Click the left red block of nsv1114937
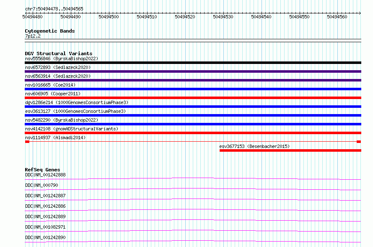This screenshot has width=373, height=247. 27,142
